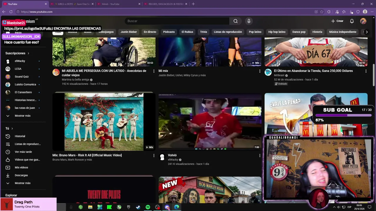This screenshot has width=376, height=211.
Task: Switch to the Volvió - YouTube tab
Action: point(119,4)
